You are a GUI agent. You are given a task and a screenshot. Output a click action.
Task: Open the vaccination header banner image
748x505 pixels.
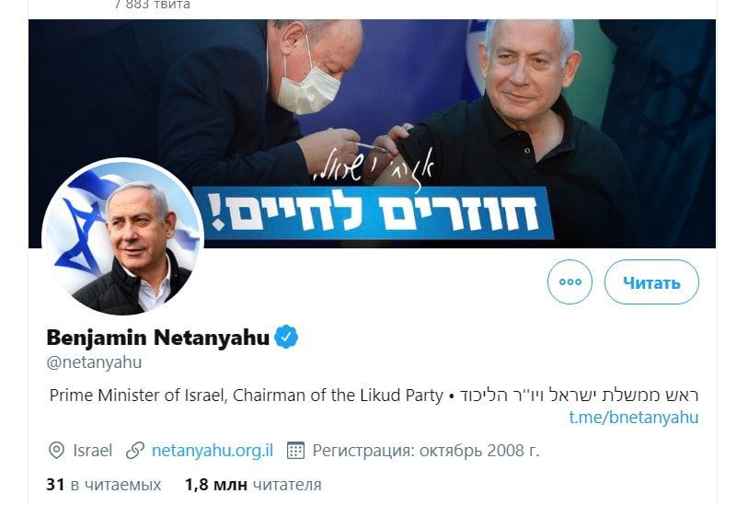[x=372, y=133]
